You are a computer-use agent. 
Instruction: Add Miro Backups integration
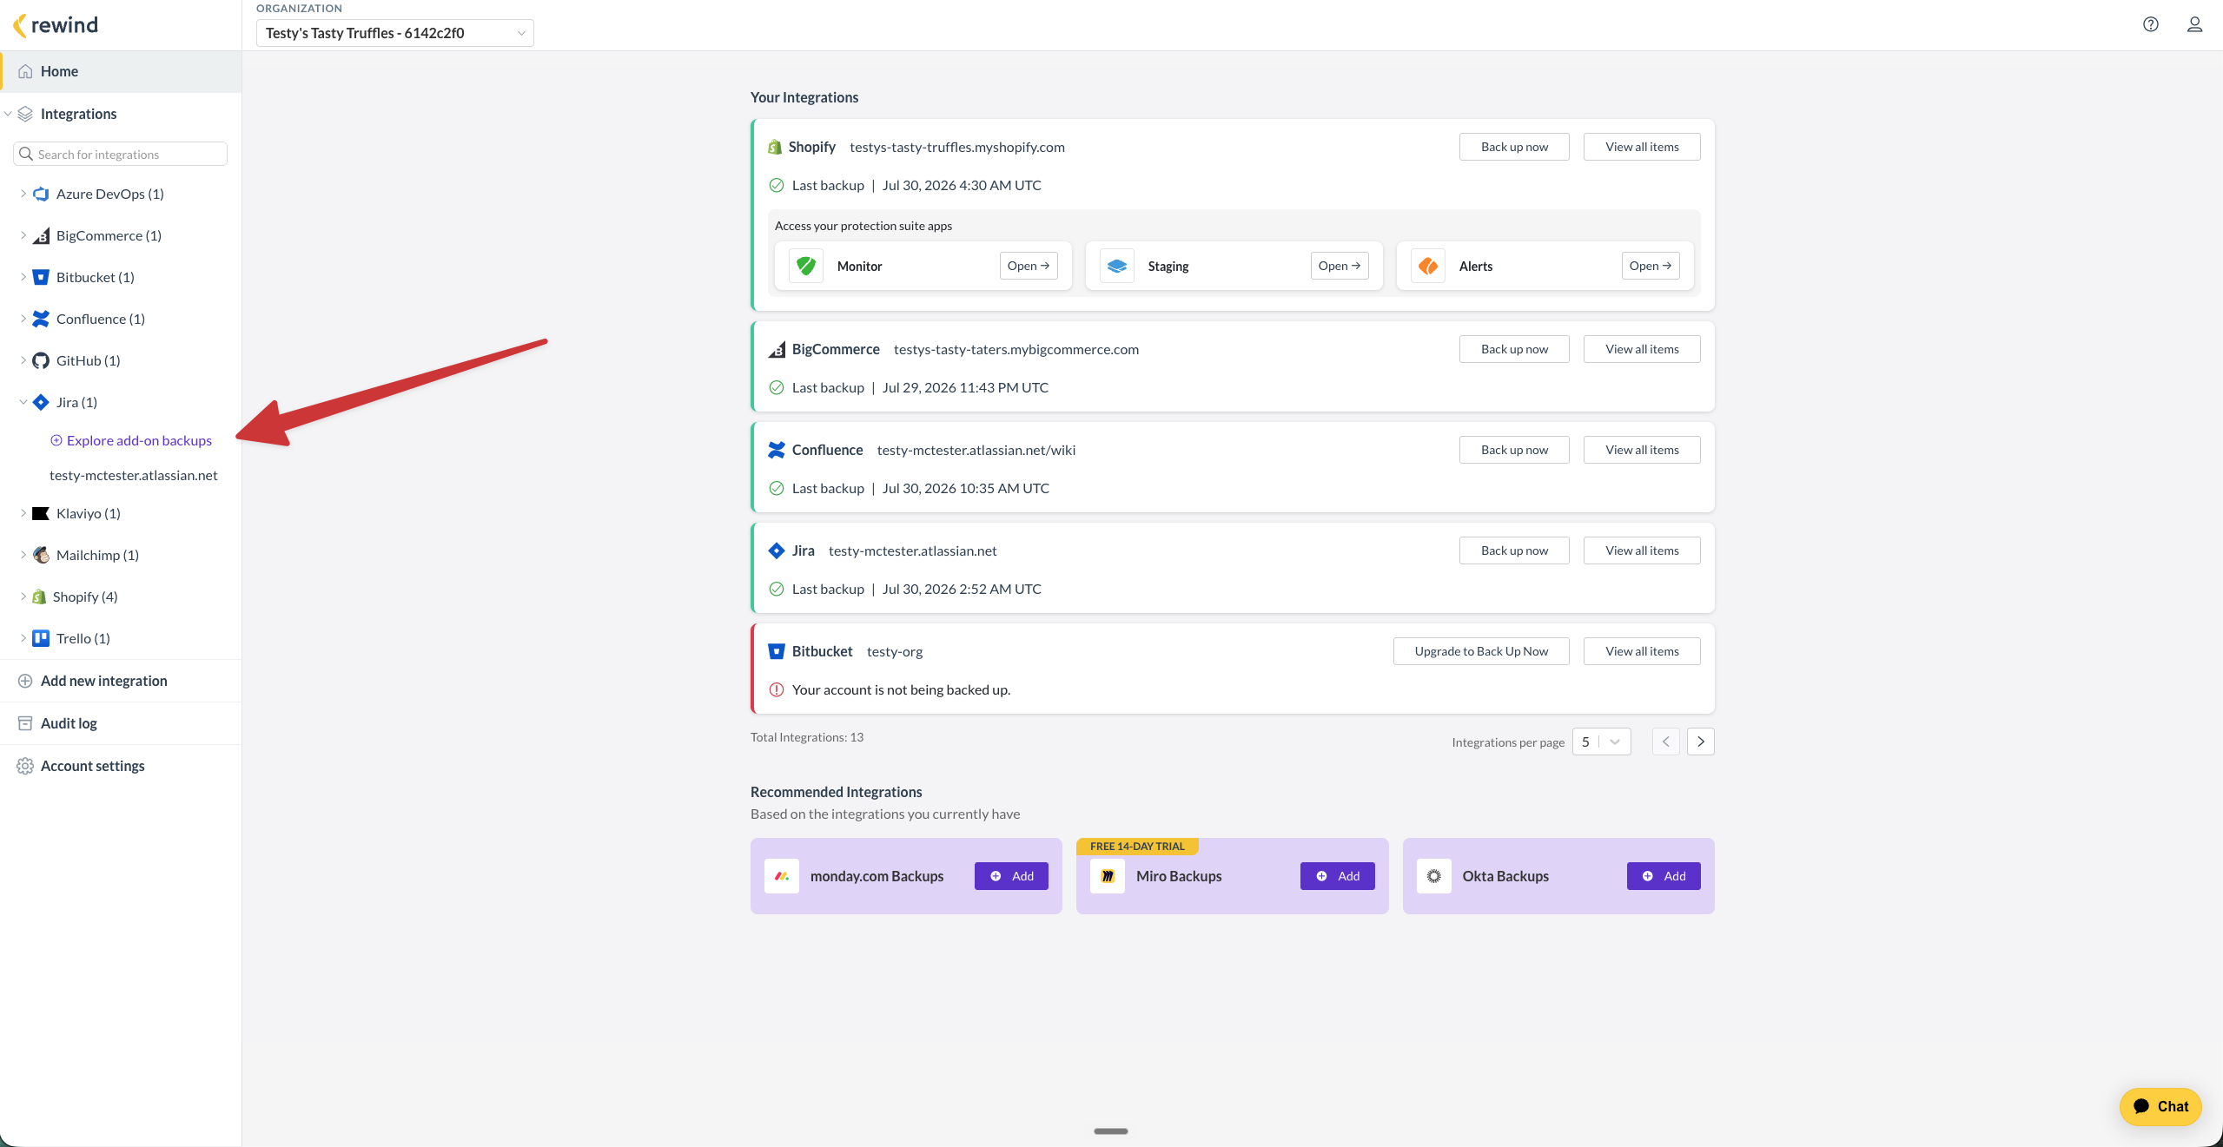[x=1338, y=876]
